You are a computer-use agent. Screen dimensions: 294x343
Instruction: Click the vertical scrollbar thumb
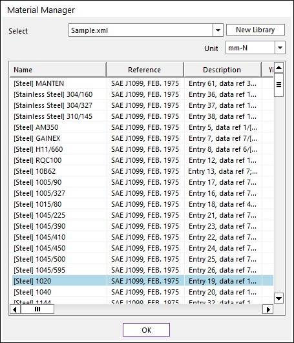(279, 85)
